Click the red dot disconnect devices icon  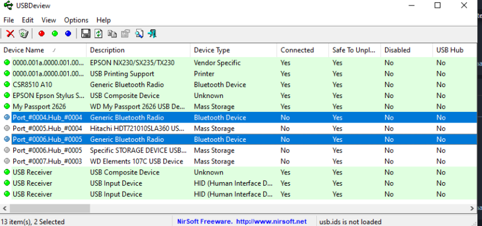point(42,34)
